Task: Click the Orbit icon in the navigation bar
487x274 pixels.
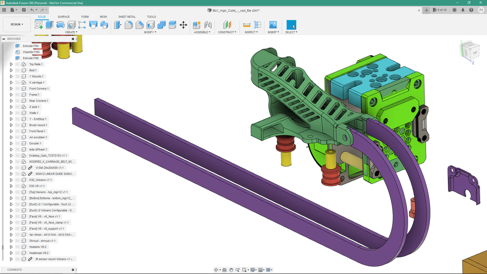Action: [216, 269]
